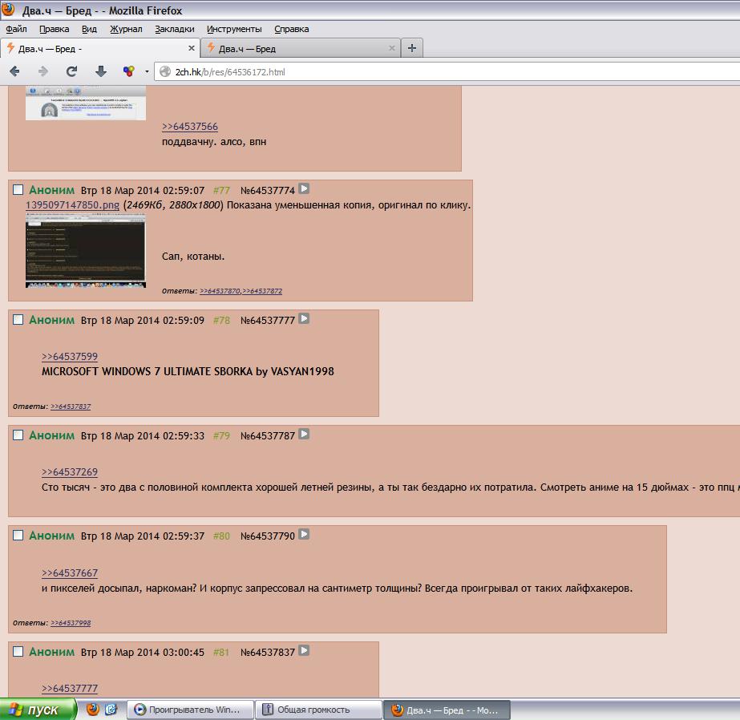Tick the checkbox for post #81
Screen dimensions: 740x720
[x=18, y=651]
